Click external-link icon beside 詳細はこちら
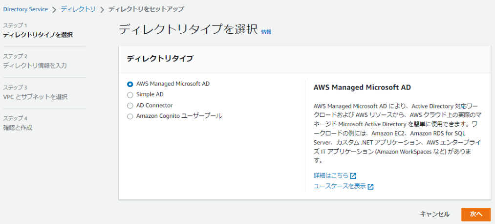The image size is (495, 224). (x=353, y=176)
